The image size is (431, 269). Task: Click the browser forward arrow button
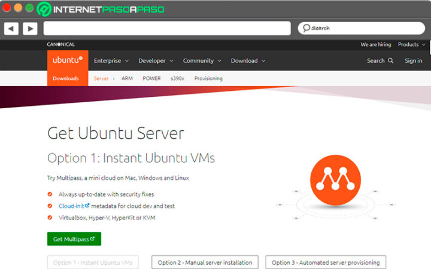click(x=30, y=28)
